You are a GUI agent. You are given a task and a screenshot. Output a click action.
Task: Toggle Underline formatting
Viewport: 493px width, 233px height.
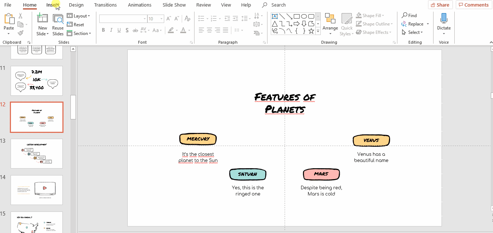coord(119,30)
